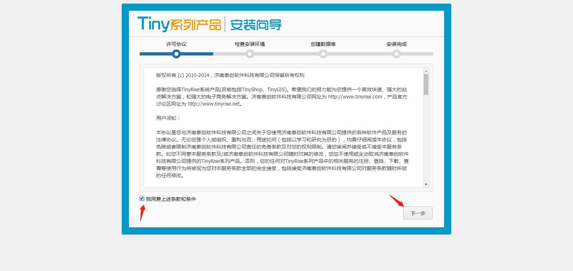Image resolution: width=573 pixels, height=271 pixels.
Task: Click the 版权所有 (c) 2010-2014 copyright line
Action: [x=230, y=75]
